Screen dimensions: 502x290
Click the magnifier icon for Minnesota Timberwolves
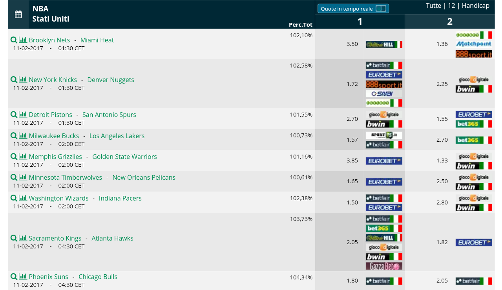pos(14,177)
